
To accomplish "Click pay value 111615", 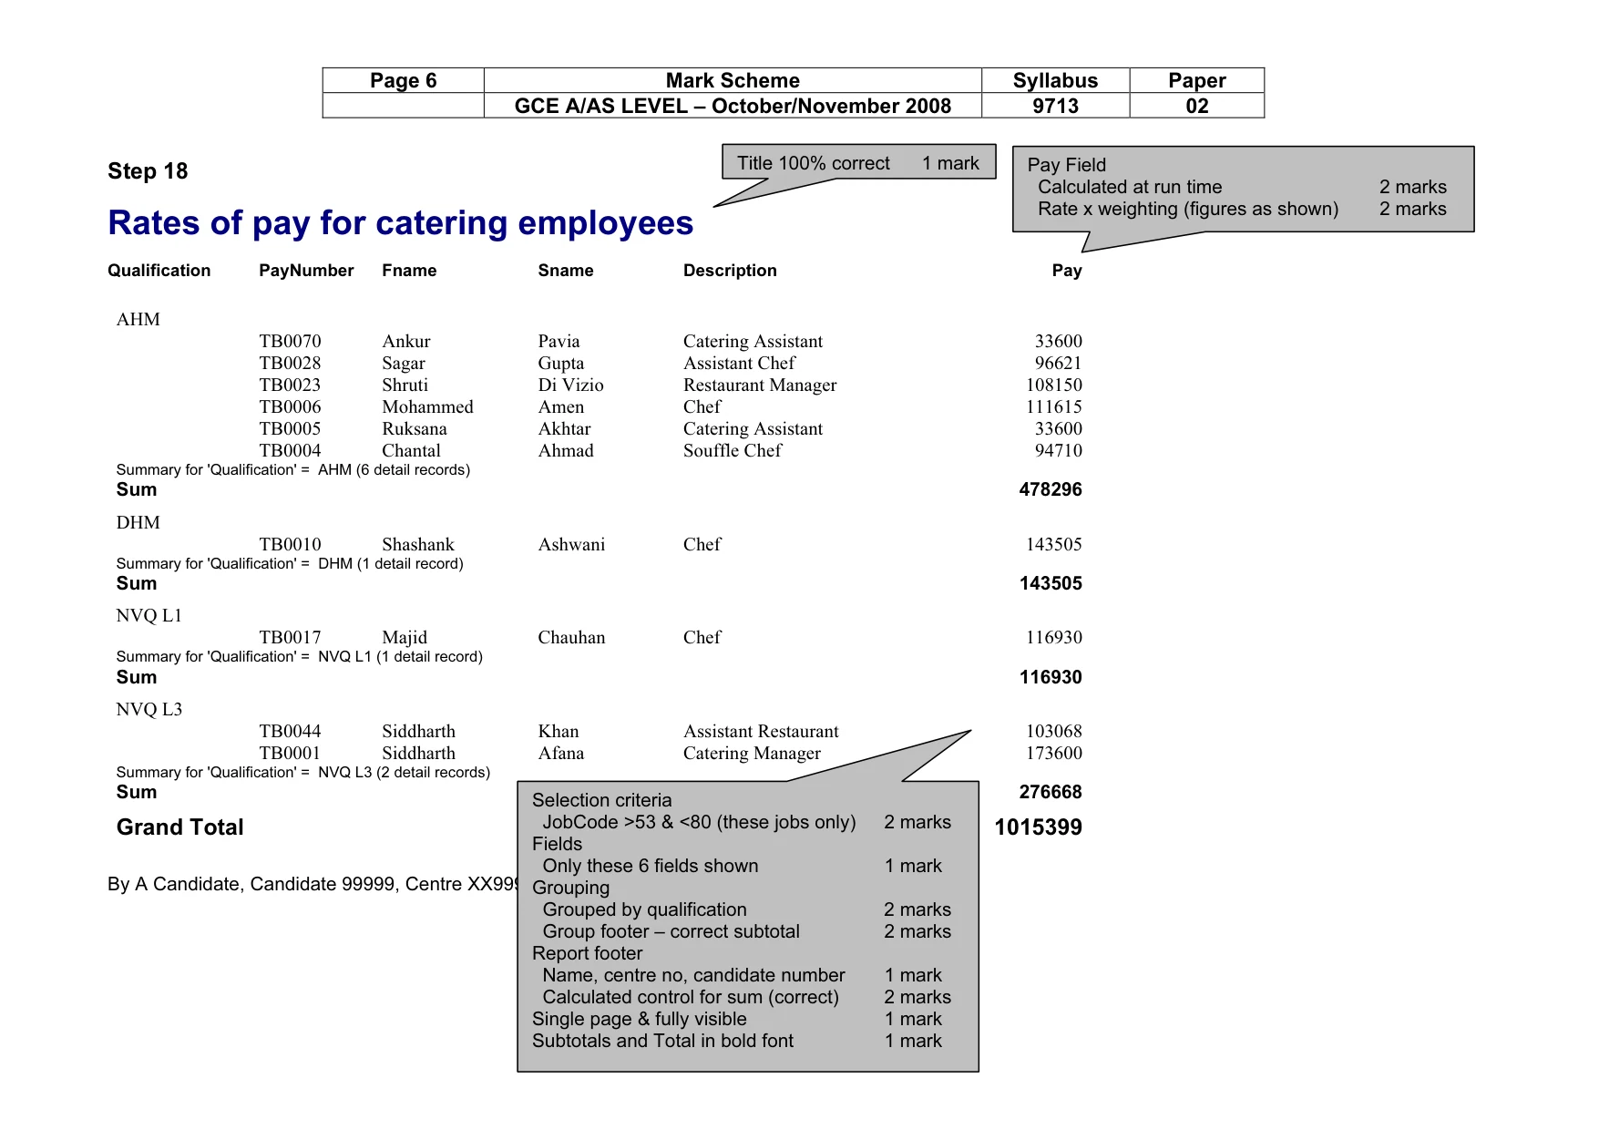I will [1054, 407].
